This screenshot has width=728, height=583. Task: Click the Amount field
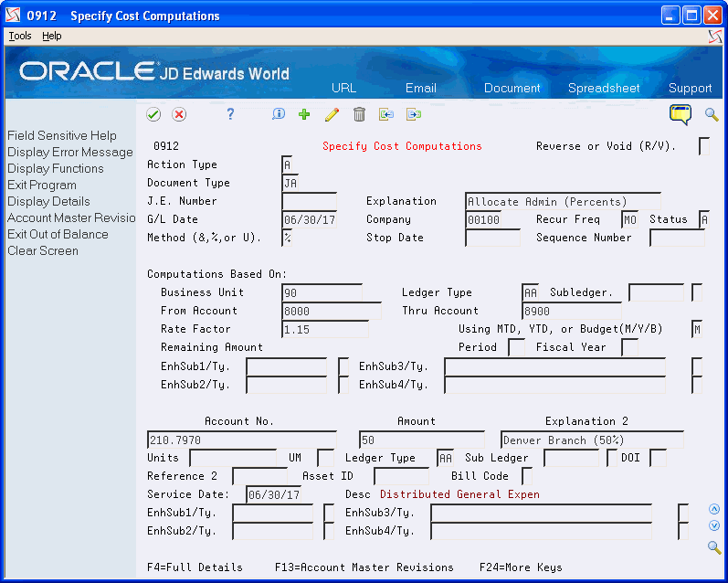pyautogui.click(x=422, y=440)
